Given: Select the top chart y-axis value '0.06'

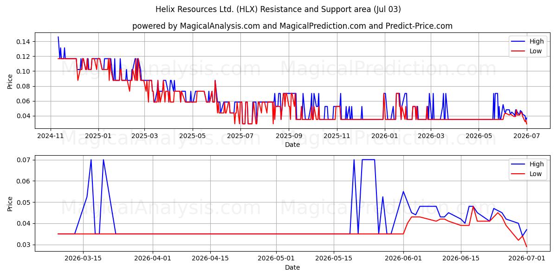Looking at the screenshot, I should pyautogui.click(x=24, y=101).
